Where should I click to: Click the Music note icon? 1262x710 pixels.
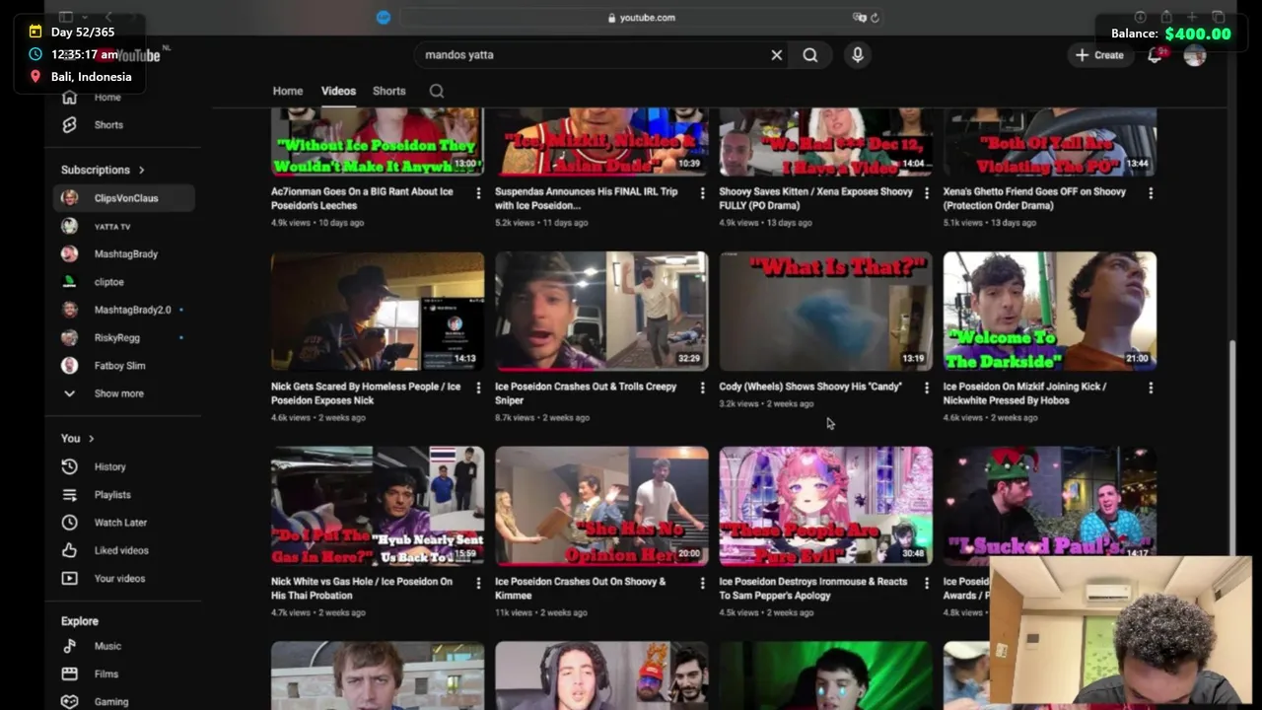(x=69, y=646)
